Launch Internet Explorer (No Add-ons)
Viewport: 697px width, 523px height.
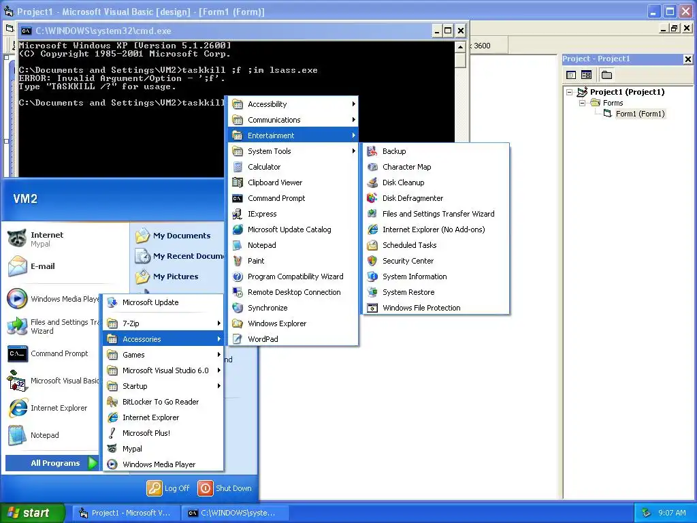(x=436, y=229)
